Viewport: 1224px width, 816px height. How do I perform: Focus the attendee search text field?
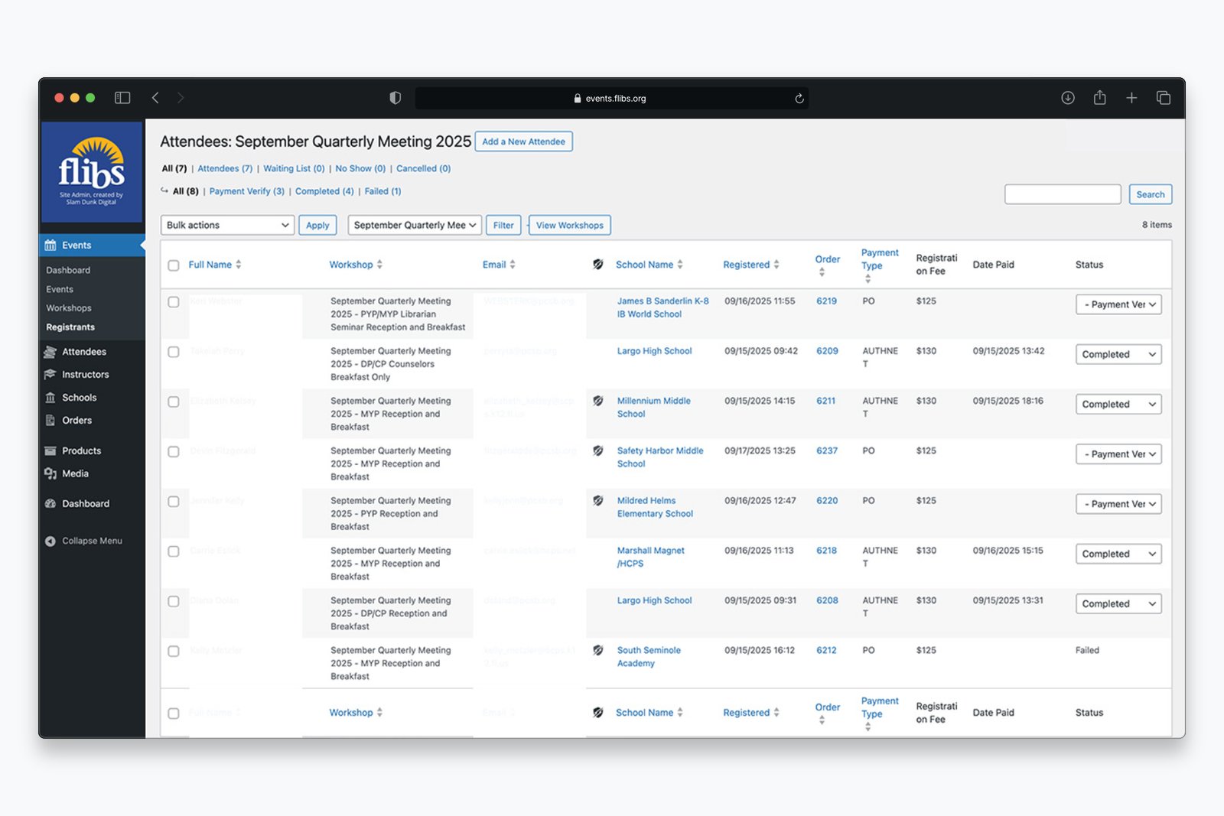(1063, 194)
